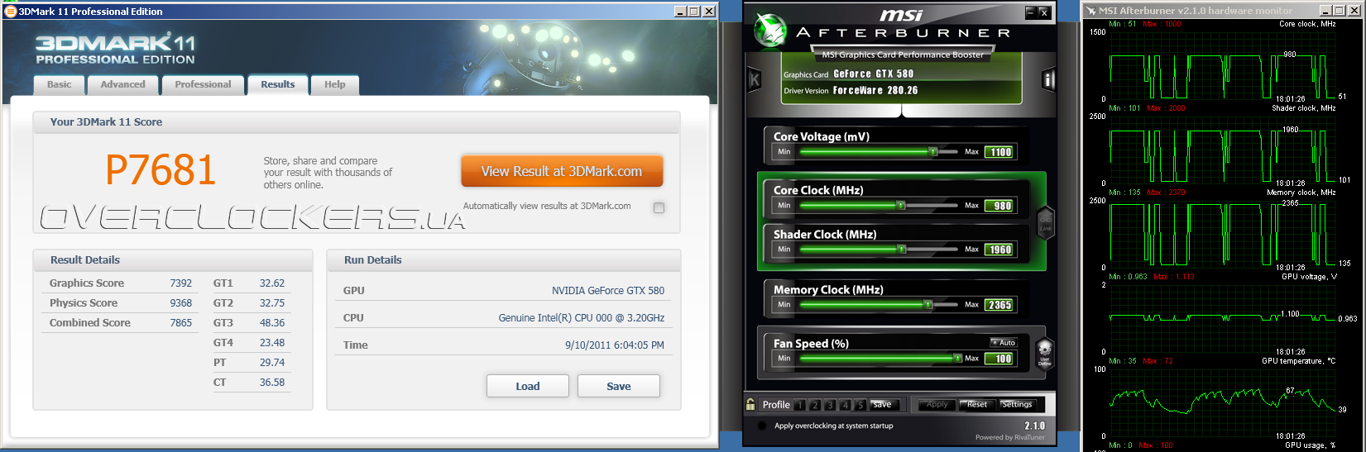Open Afterburner Settings

(1017, 404)
